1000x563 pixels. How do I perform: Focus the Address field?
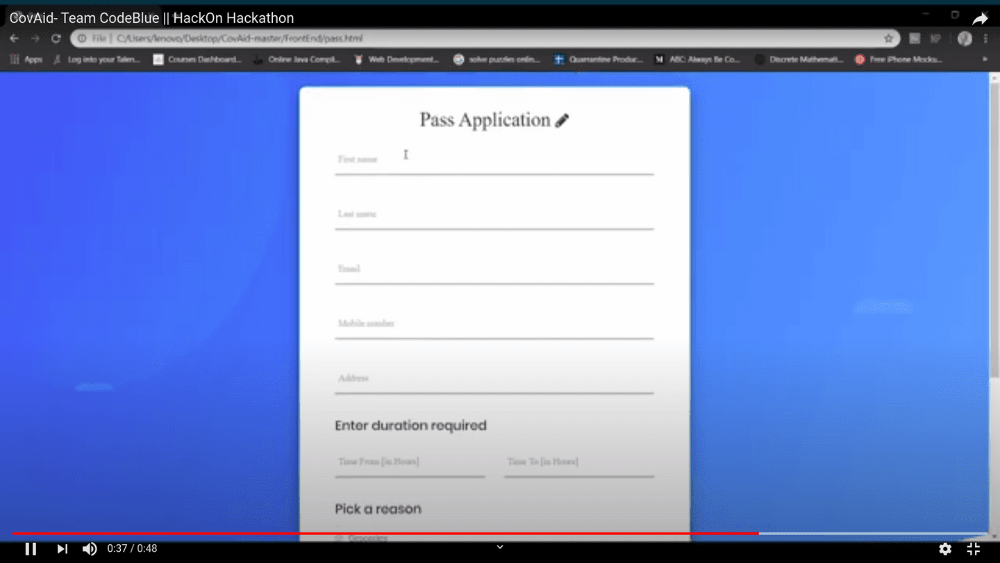494,380
